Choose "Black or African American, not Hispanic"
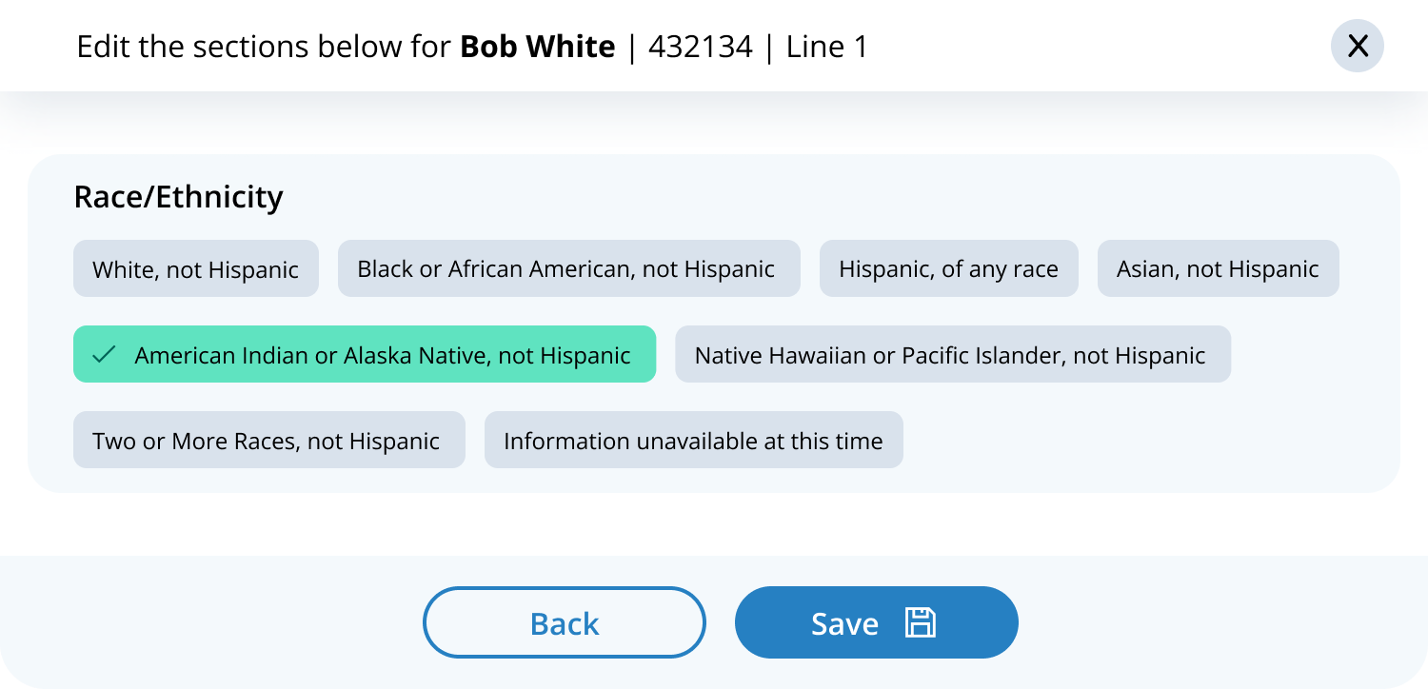This screenshot has width=1428, height=689. click(568, 269)
